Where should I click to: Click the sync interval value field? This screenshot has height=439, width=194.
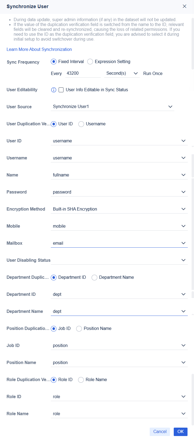[x=83, y=73]
